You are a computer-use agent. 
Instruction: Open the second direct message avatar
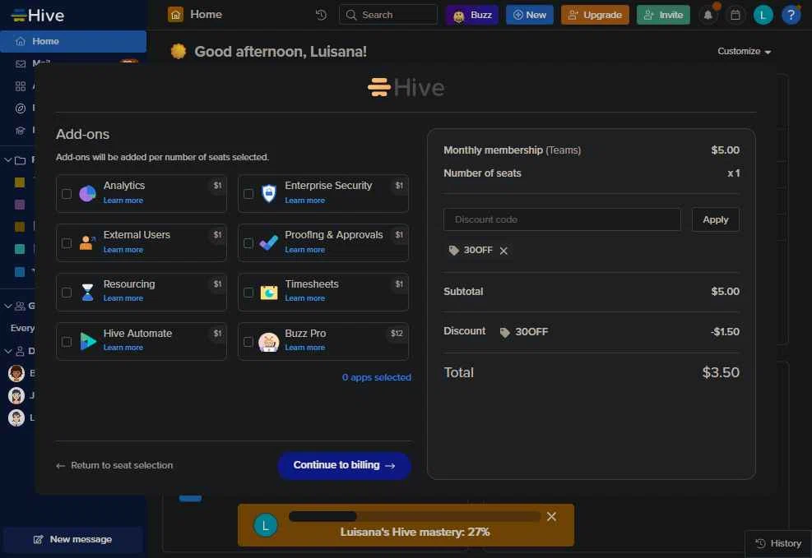16,395
